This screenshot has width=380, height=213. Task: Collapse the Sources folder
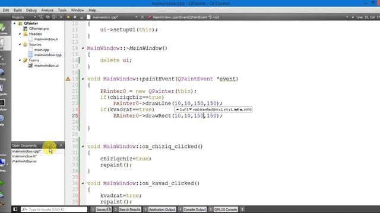tap(20, 44)
